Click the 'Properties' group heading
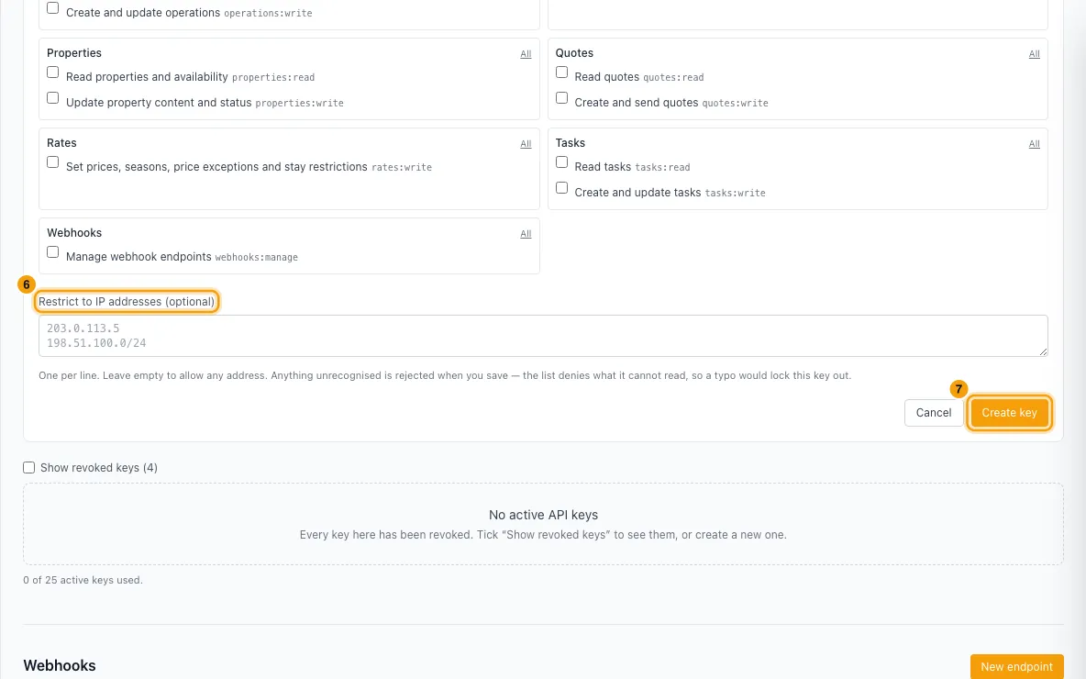Viewport: 1086px width, 679px height. tap(74, 53)
